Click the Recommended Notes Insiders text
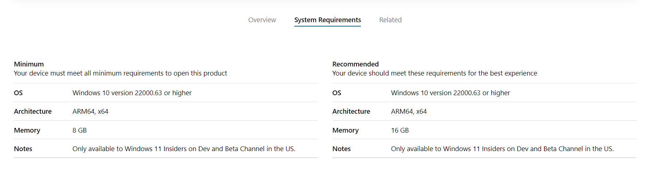The height and width of the screenshot is (170, 650). tap(503, 149)
